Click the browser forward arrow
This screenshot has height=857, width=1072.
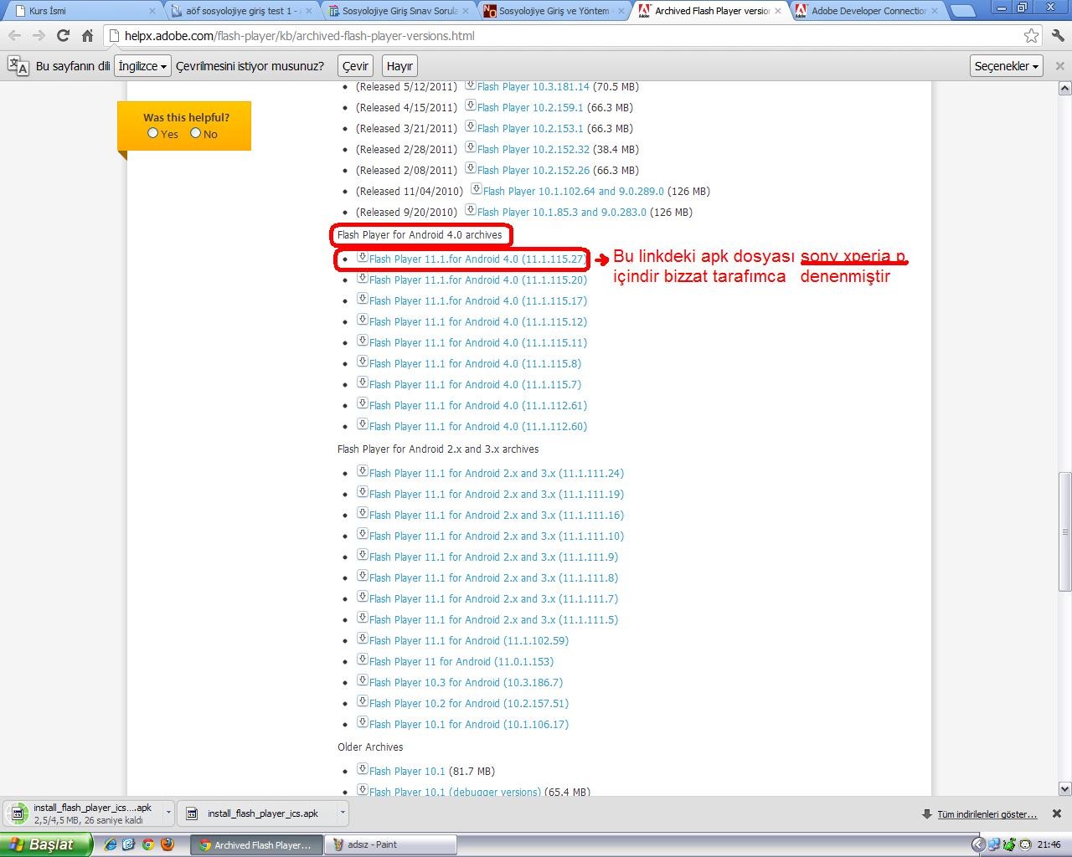coord(39,36)
